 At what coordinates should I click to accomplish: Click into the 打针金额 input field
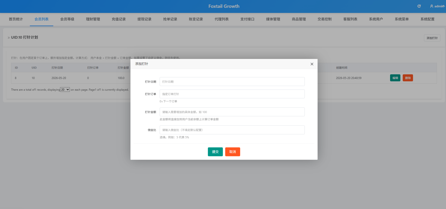(x=232, y=112)
